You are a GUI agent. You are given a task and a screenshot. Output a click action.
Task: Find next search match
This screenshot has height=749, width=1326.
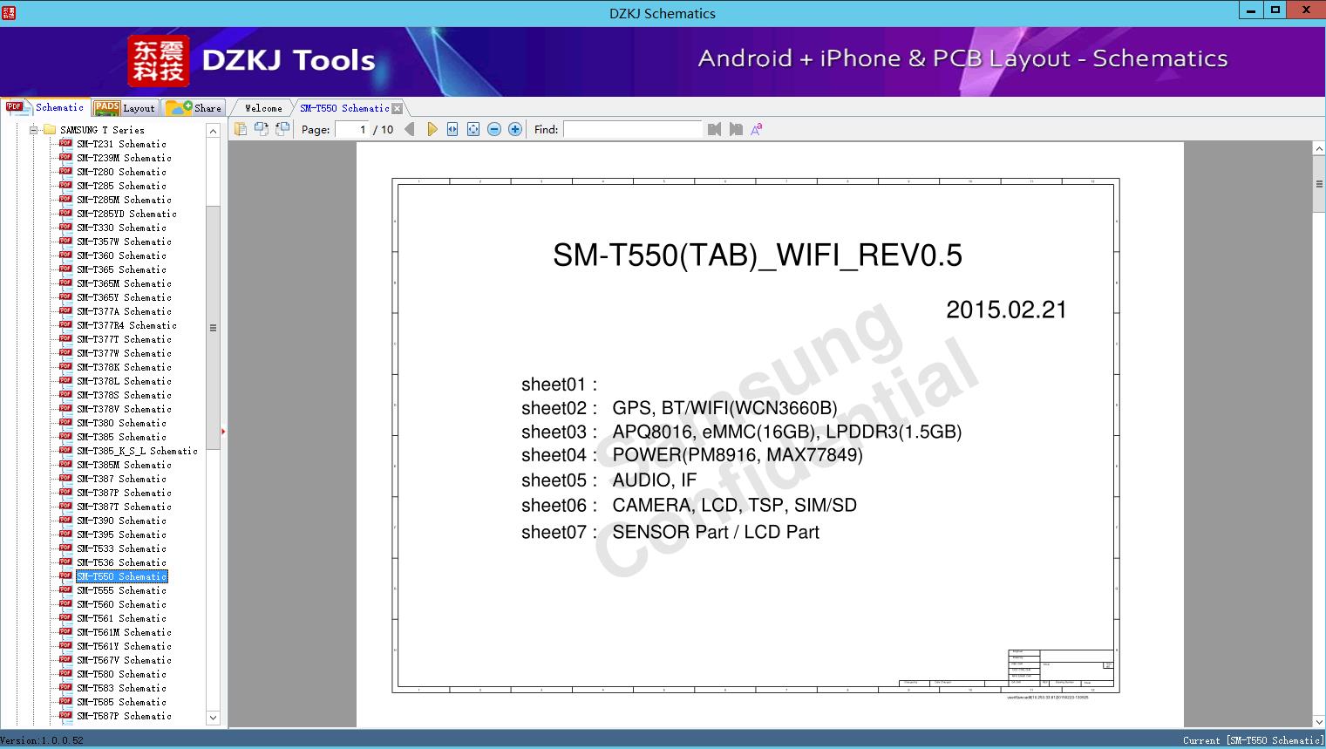[x=736, y=129]
